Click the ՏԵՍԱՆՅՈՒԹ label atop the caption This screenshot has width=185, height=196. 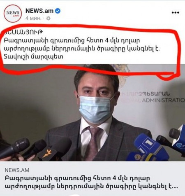coord(23,32)
